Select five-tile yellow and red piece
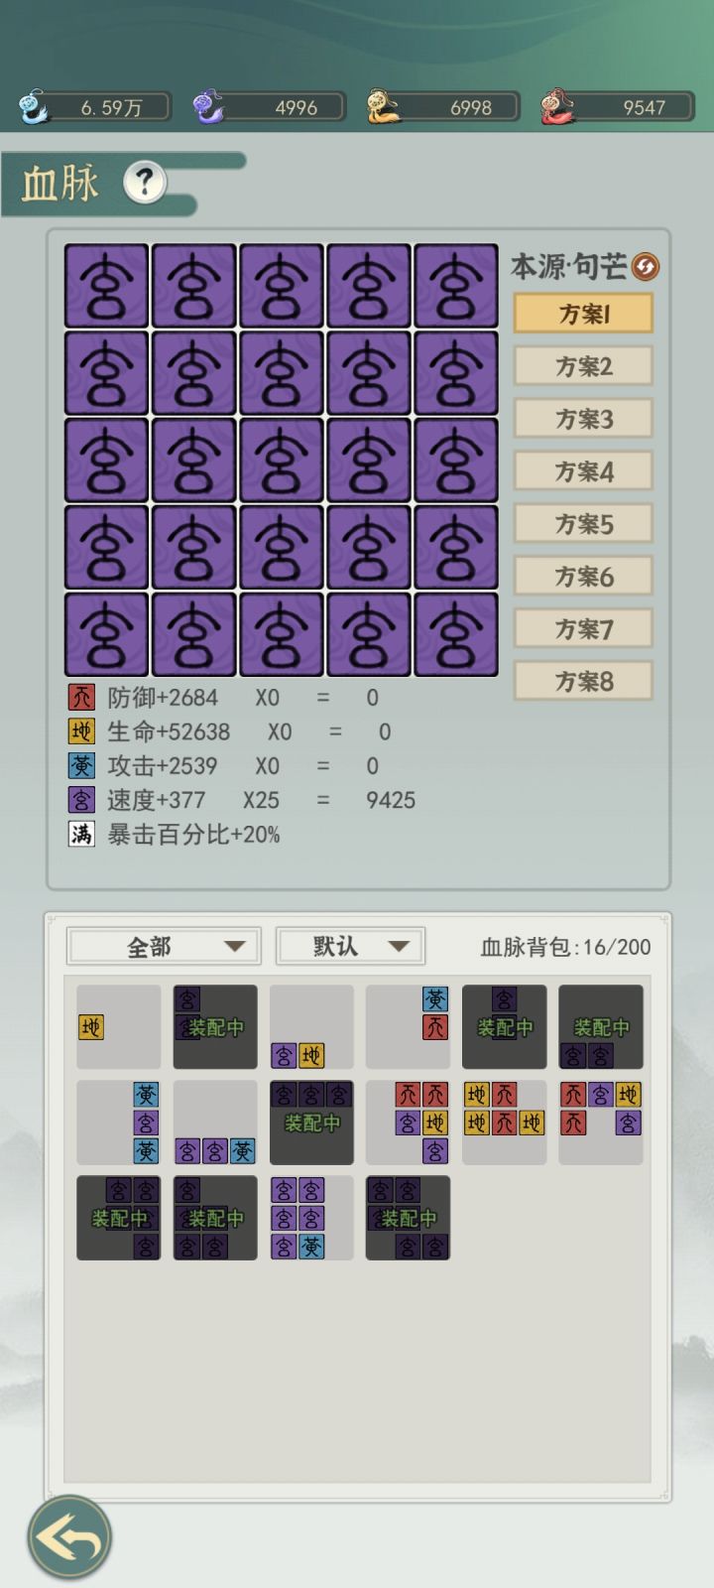The height and width of the screenshot is (1588, 714). [x=505, y=1123]
